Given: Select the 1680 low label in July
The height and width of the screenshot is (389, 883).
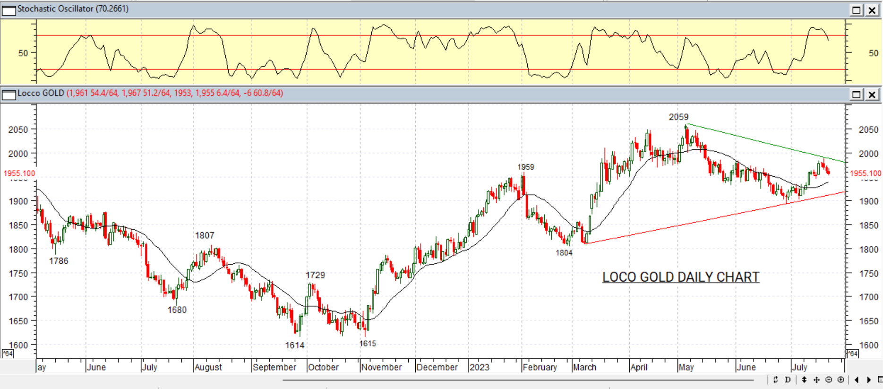Looking at the screenshot, I should coord(177,310).
